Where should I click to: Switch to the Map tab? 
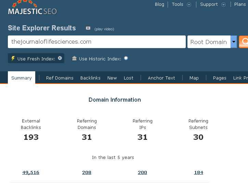click(194, 78)
